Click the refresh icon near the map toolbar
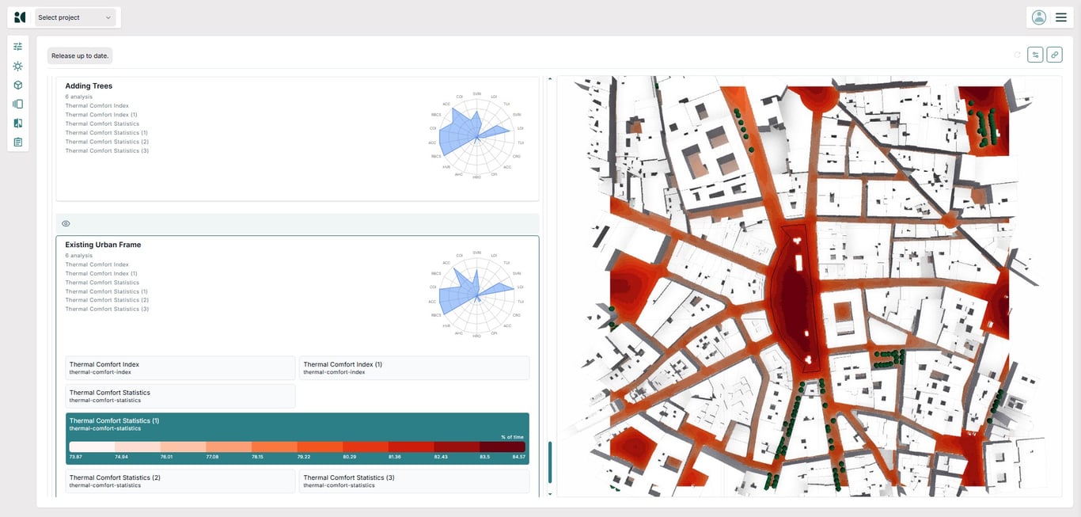1081x517 pixels. [x=1018, y=55]
